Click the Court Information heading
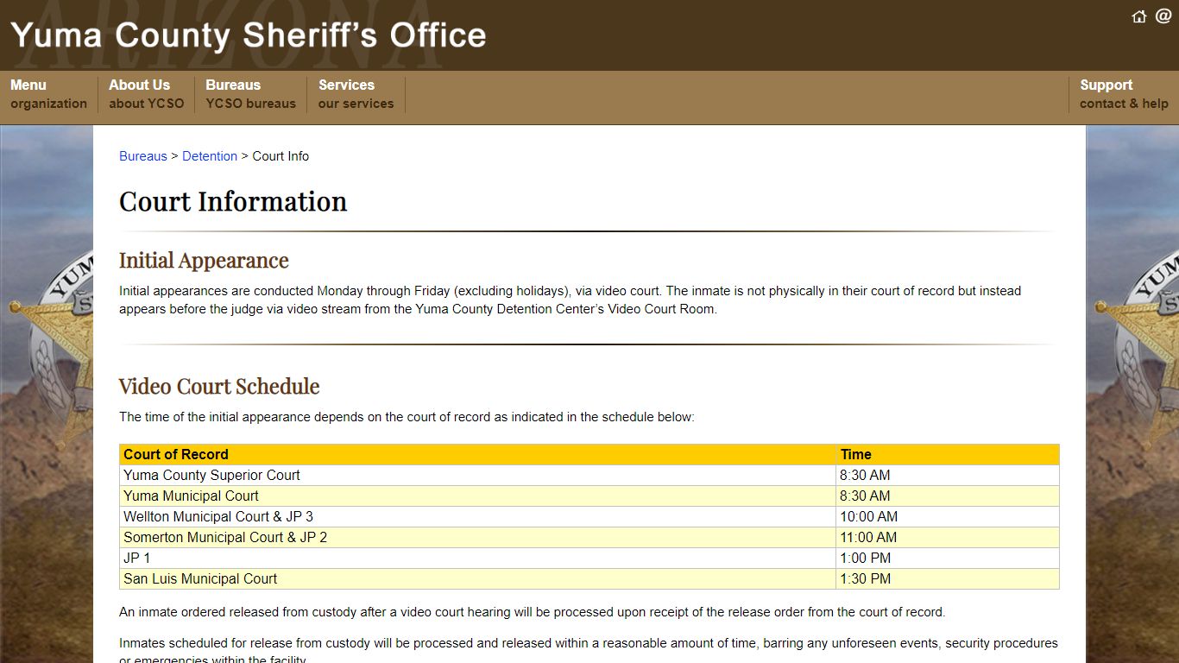Screen dimensions: 1179x663 point(233,201)
